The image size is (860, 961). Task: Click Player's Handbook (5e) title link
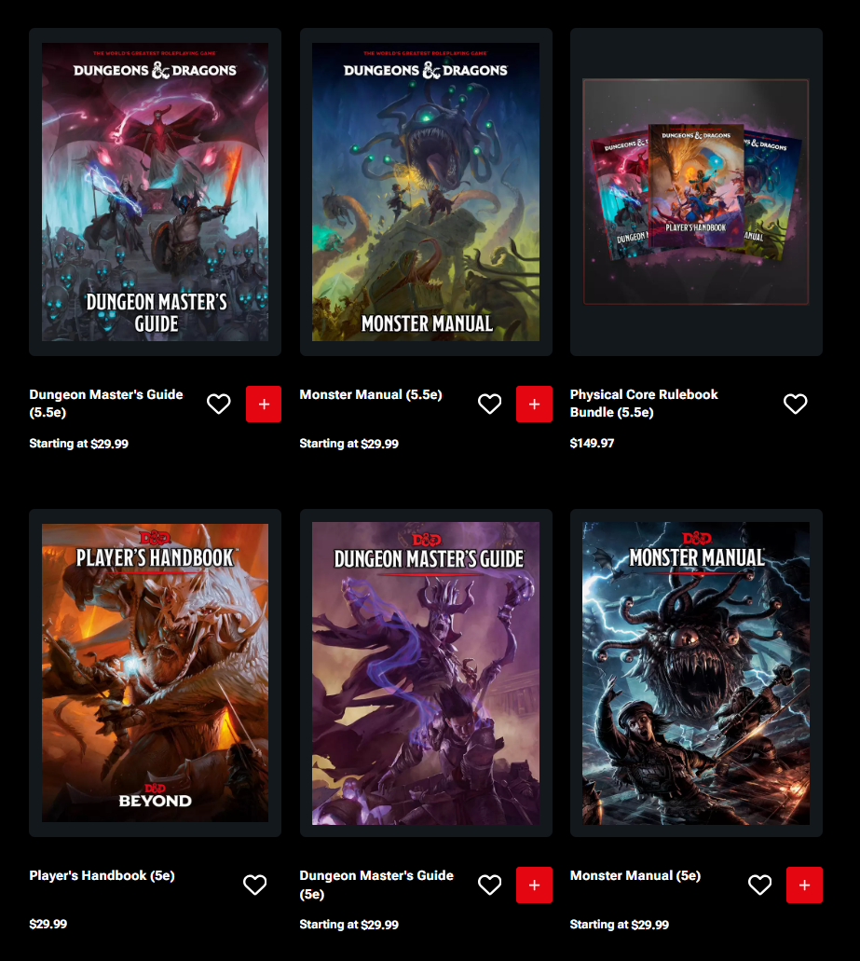tap(102, 876)
